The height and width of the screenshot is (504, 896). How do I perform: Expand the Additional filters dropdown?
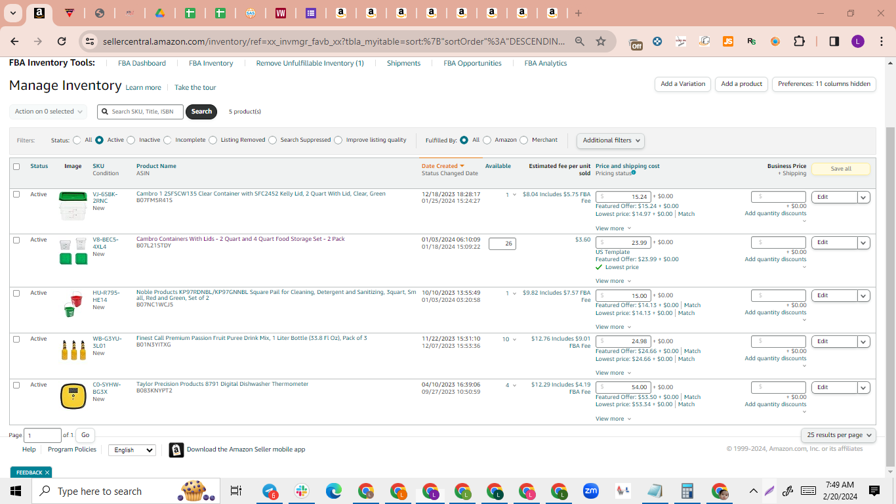pyautogui.click(x=610, y=140)
